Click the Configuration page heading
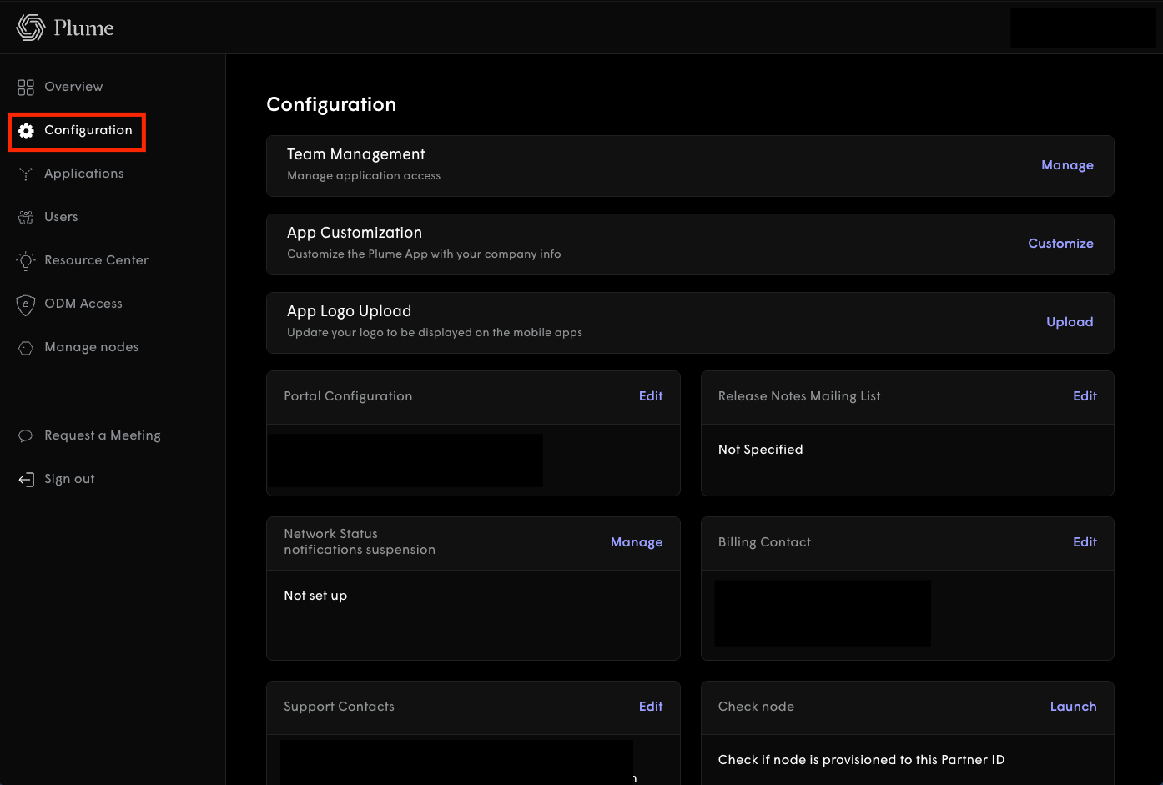This screenshot has height=785, width=1163. [331, 104]
